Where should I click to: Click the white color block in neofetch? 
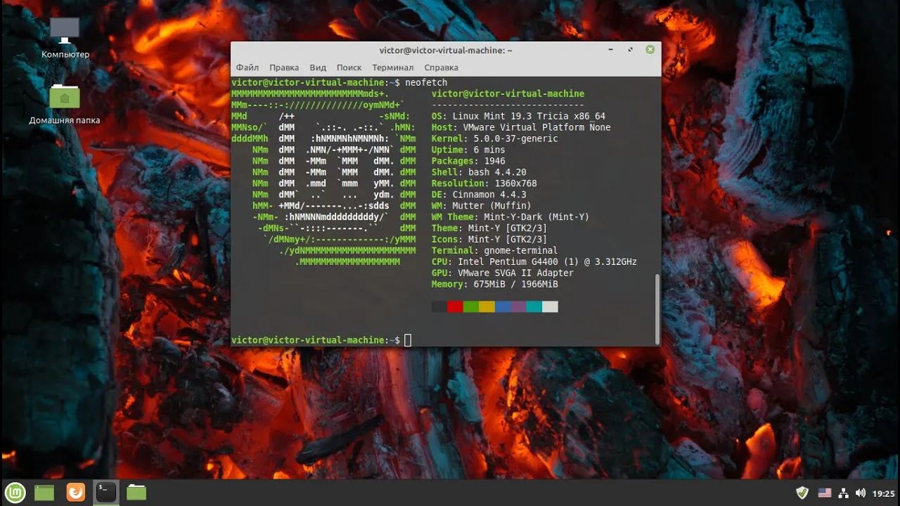[x=551, y=307]
